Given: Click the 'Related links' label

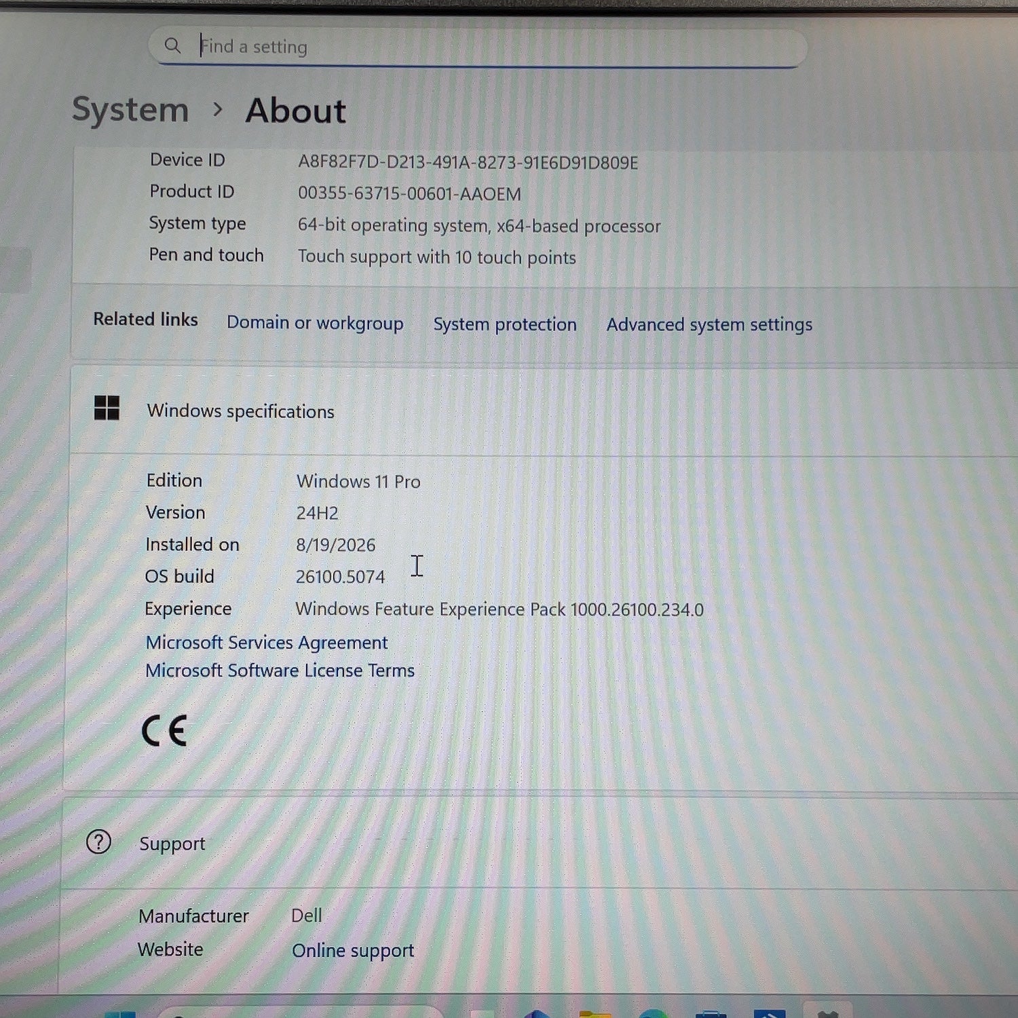Looking at the screenshot, I should pos(146,319).
